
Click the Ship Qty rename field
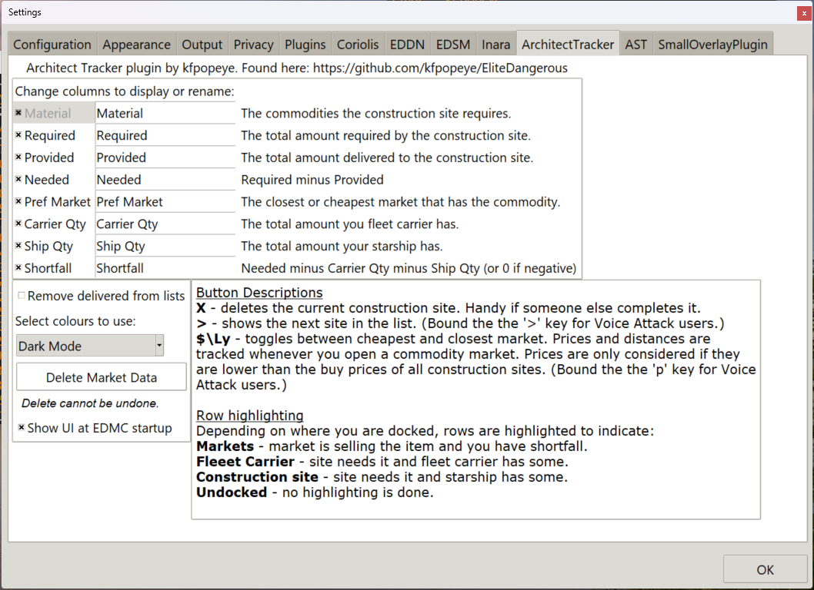click(165, 246)
